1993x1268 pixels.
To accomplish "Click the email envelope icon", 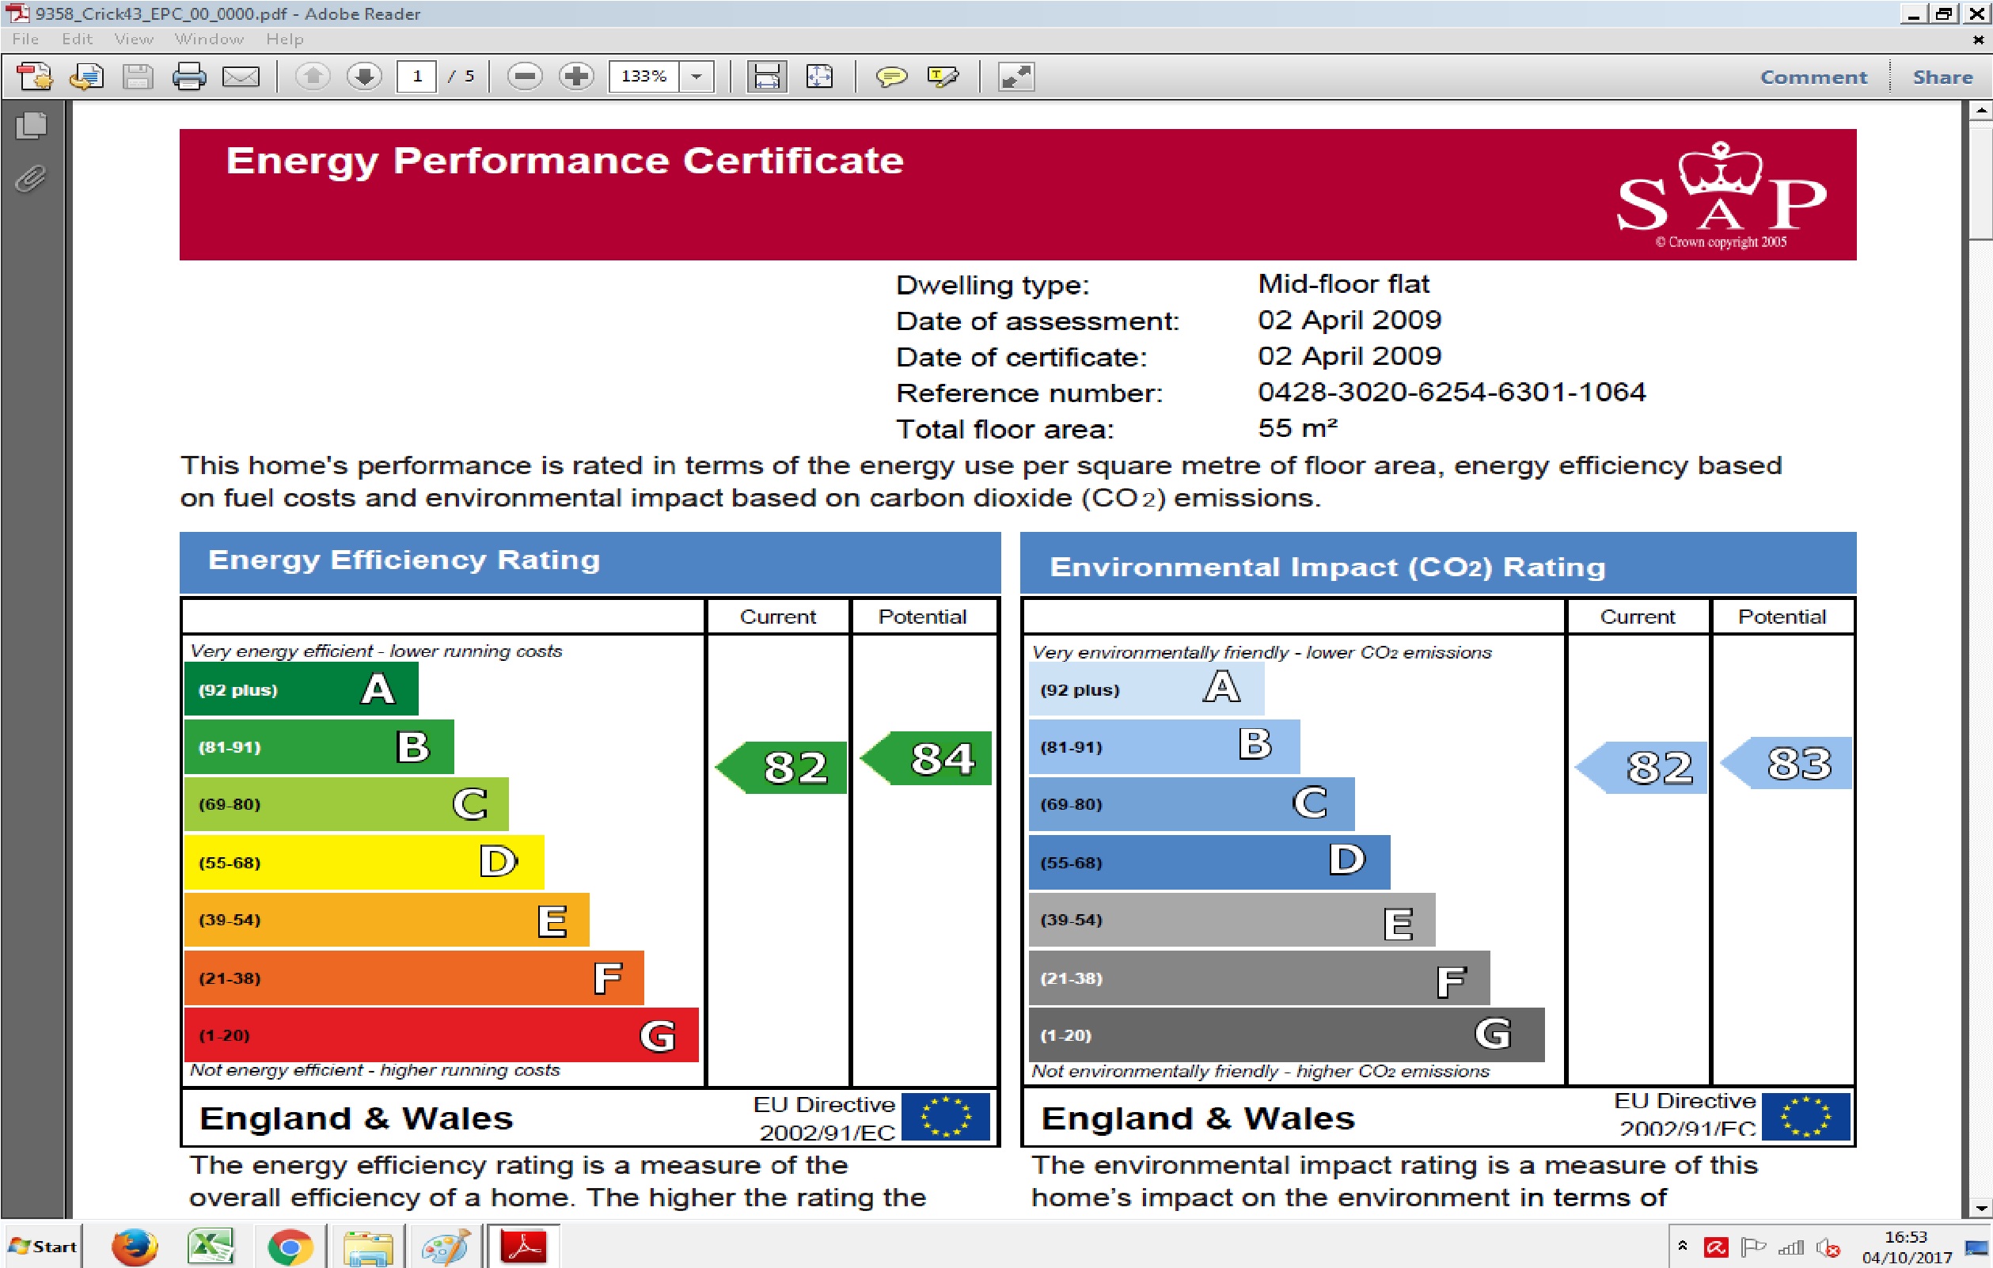I will click(241, 77).
